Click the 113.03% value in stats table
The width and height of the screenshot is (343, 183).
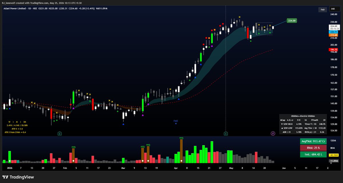299,129
